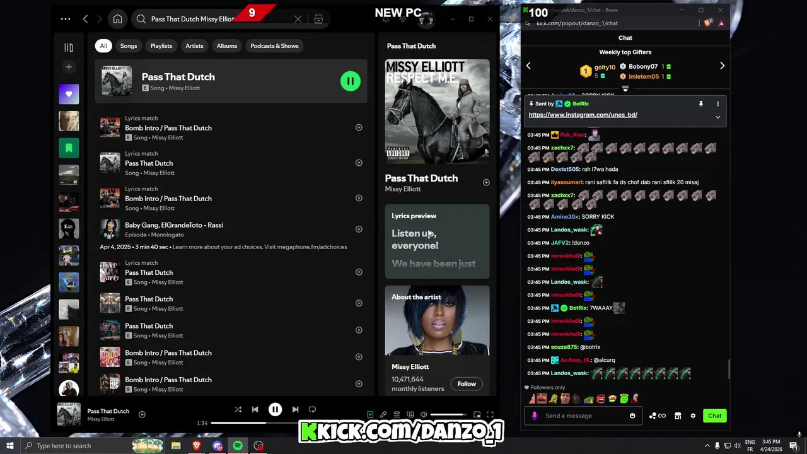Pause playback using the bottom player button
The height and width of the screenshot is (454, 807).
276,410
